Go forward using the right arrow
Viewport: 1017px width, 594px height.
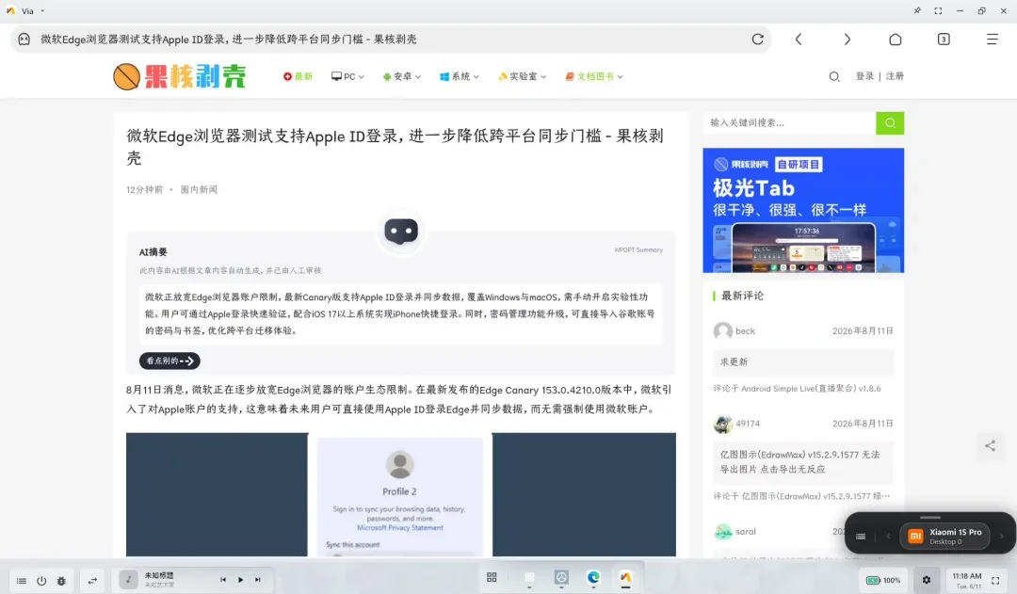847,39
